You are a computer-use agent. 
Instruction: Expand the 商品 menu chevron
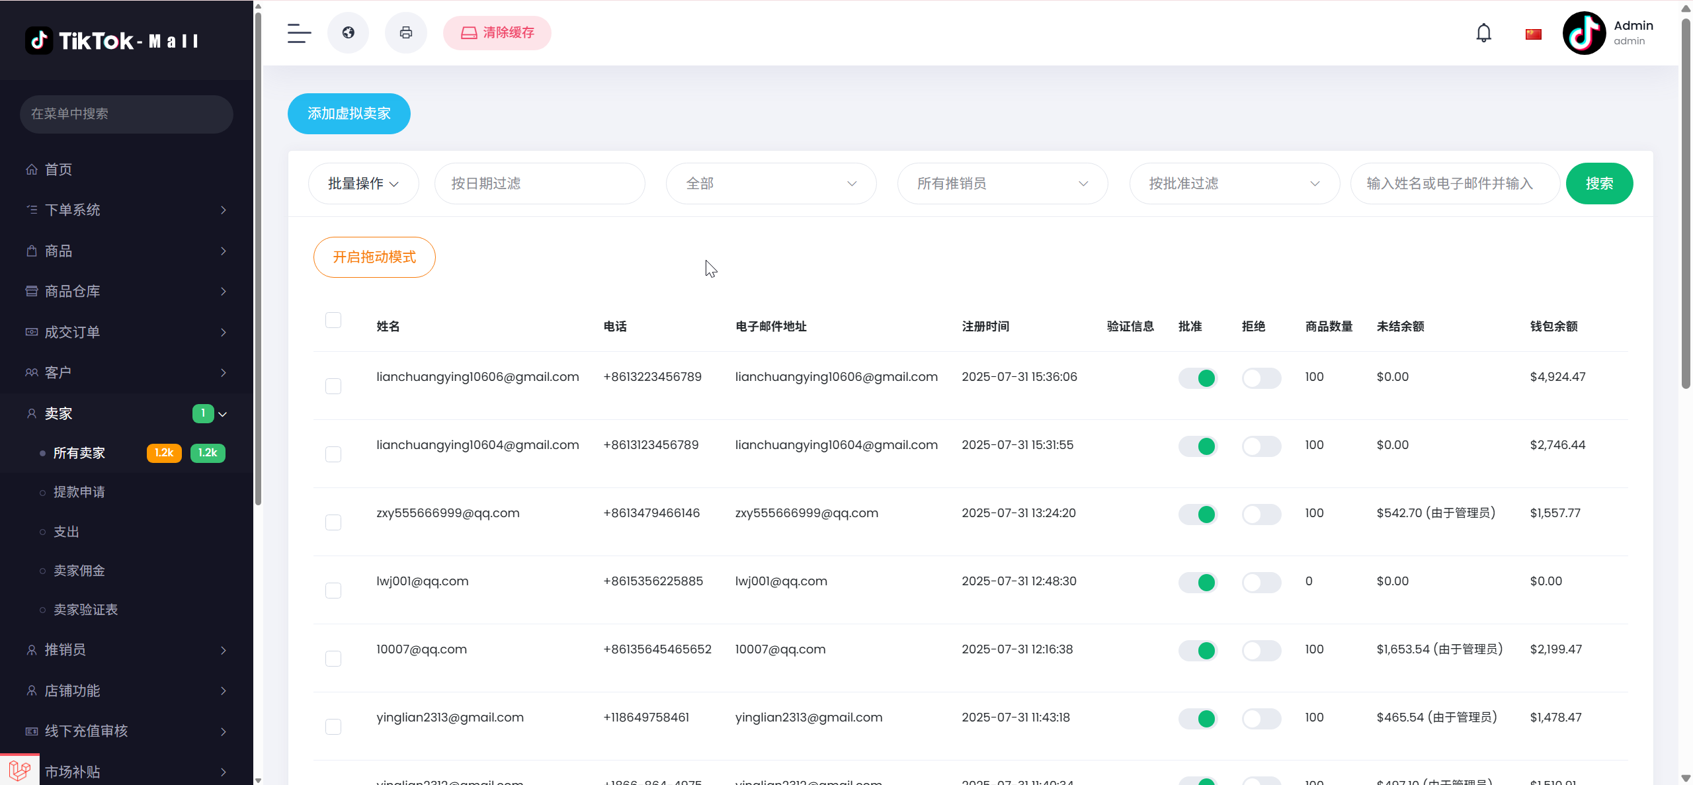click(x=224, y=251)
